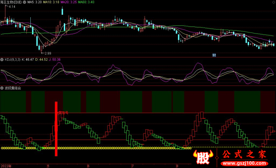Click the 2022年 date axis label
The height and width of the screenshot is (168, 276).
click(6, 166)
